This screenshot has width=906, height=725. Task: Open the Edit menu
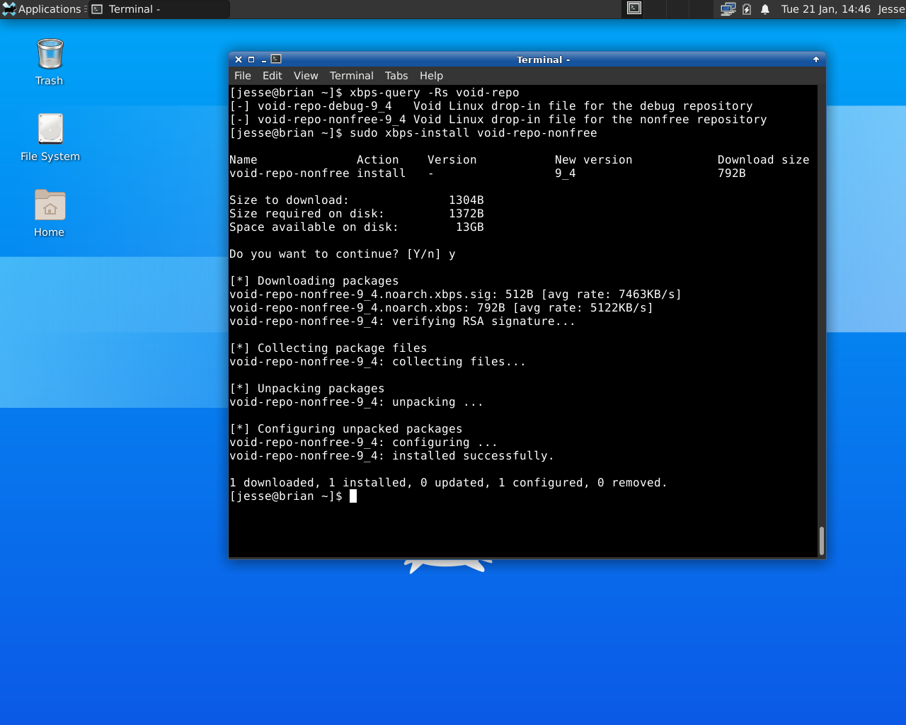tap(272, 76)
